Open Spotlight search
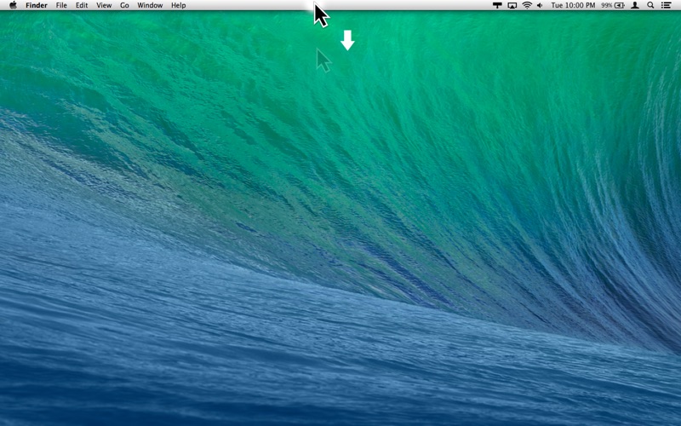The image size is (681, 426). (x=650, y=5)
